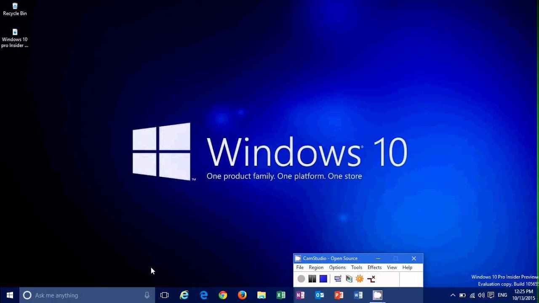Toggle the CamStudio view icon

(x=338, y=279)
